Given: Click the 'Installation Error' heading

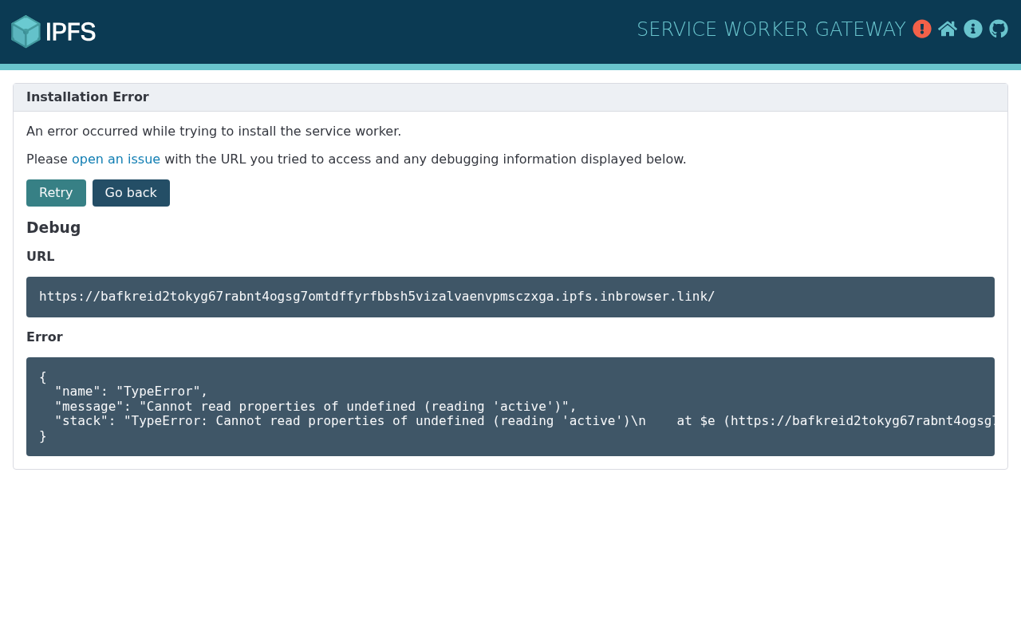Looking at the screenshot, I should (x=88, y=97).
